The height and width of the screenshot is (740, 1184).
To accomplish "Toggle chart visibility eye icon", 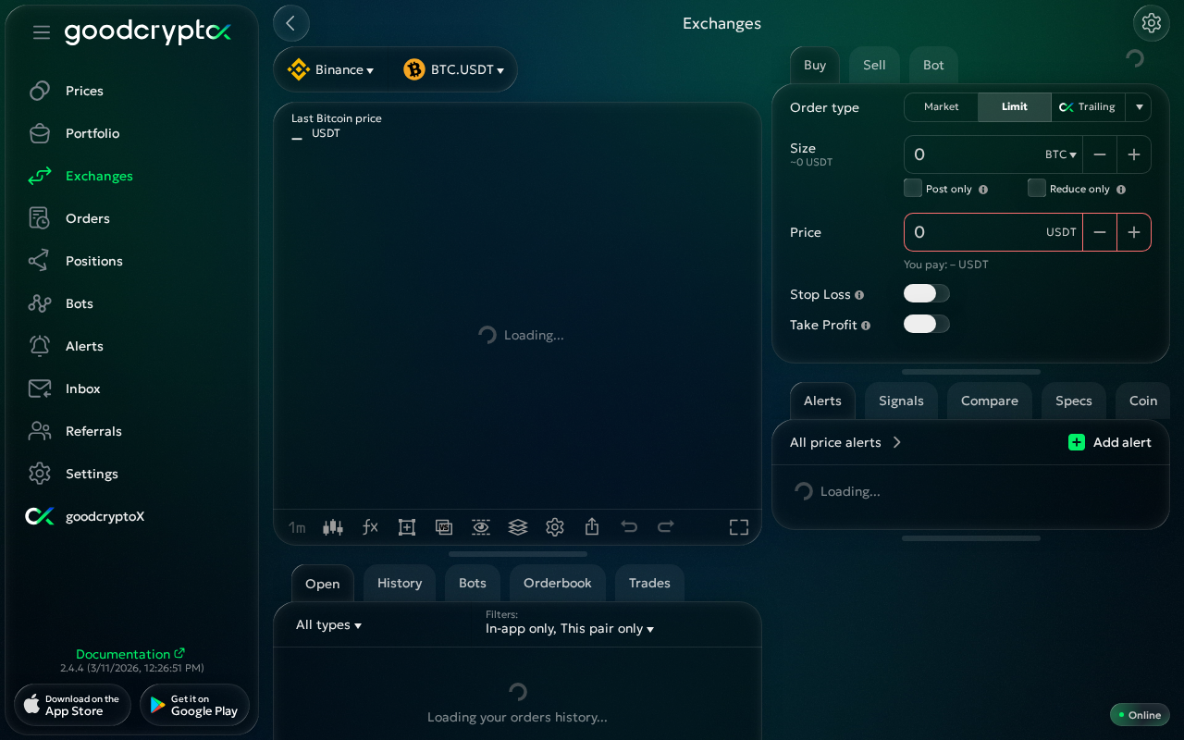I will (481, 527).
